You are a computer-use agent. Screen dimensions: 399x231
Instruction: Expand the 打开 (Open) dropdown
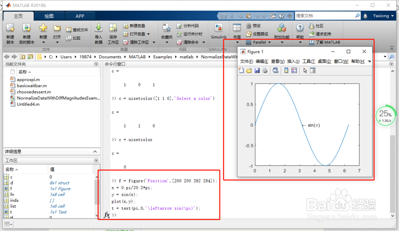tap(57, 43)
